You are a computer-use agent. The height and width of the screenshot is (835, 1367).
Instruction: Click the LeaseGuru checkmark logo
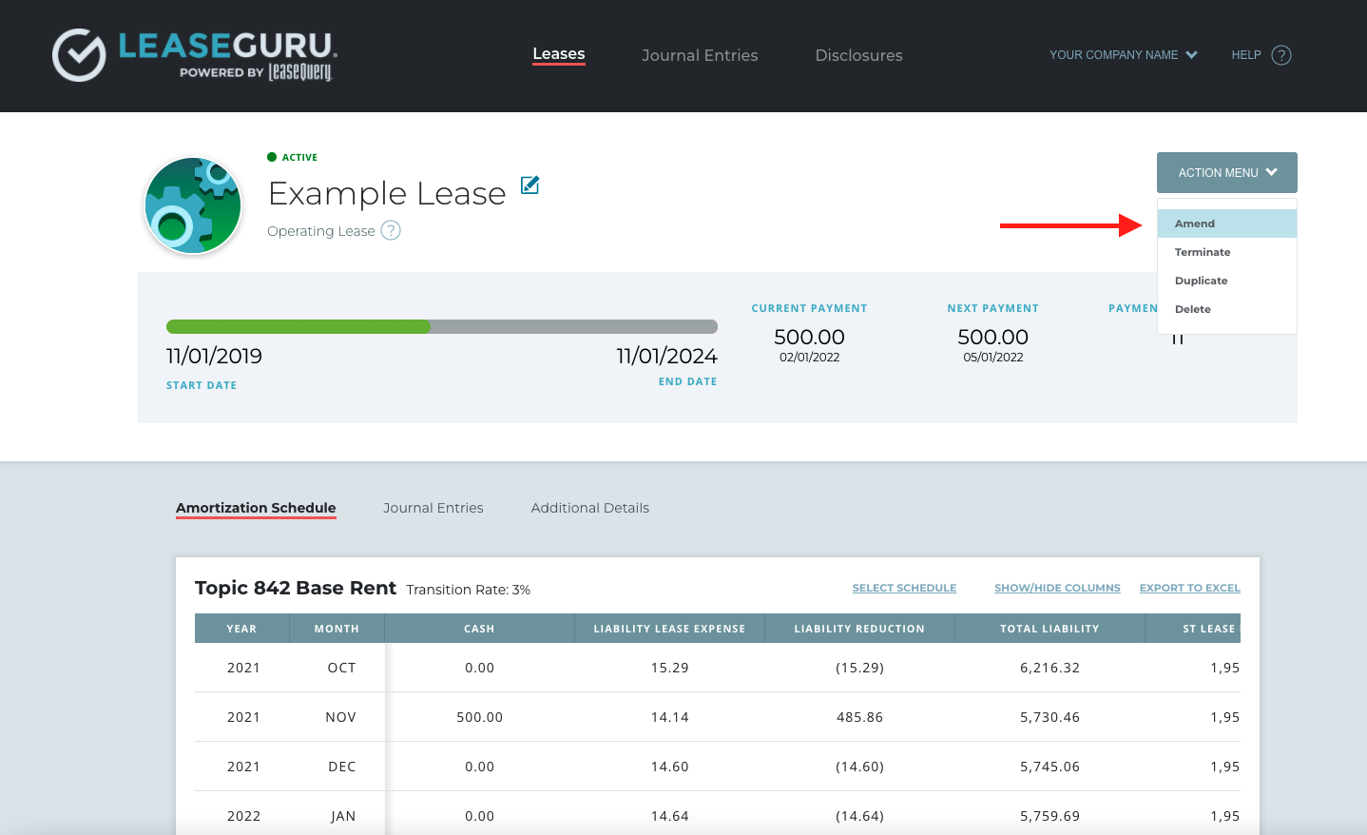click(79, 55)
